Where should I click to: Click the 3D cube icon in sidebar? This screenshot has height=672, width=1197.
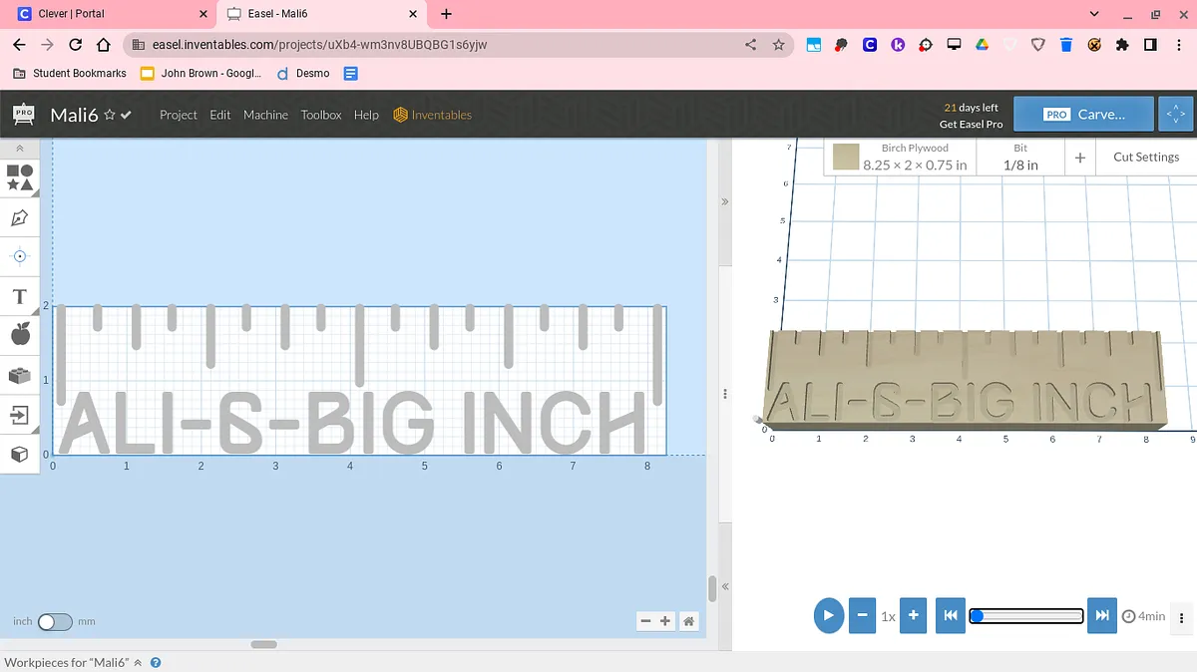[x=19, y=455]
